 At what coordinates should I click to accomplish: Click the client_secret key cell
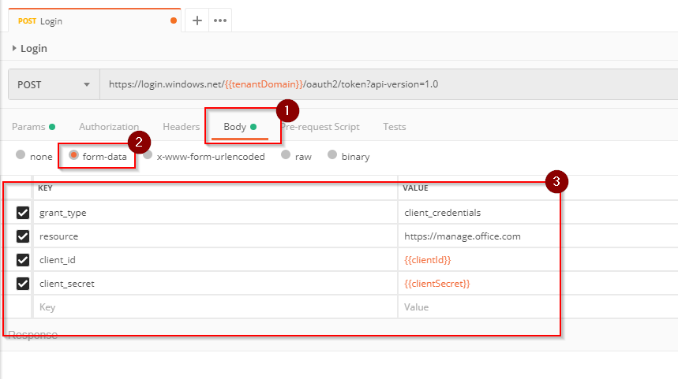pos(215,284)
